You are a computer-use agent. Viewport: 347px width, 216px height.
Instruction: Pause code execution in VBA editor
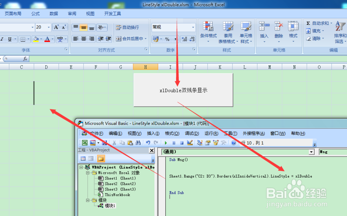(x=173, y=142)
